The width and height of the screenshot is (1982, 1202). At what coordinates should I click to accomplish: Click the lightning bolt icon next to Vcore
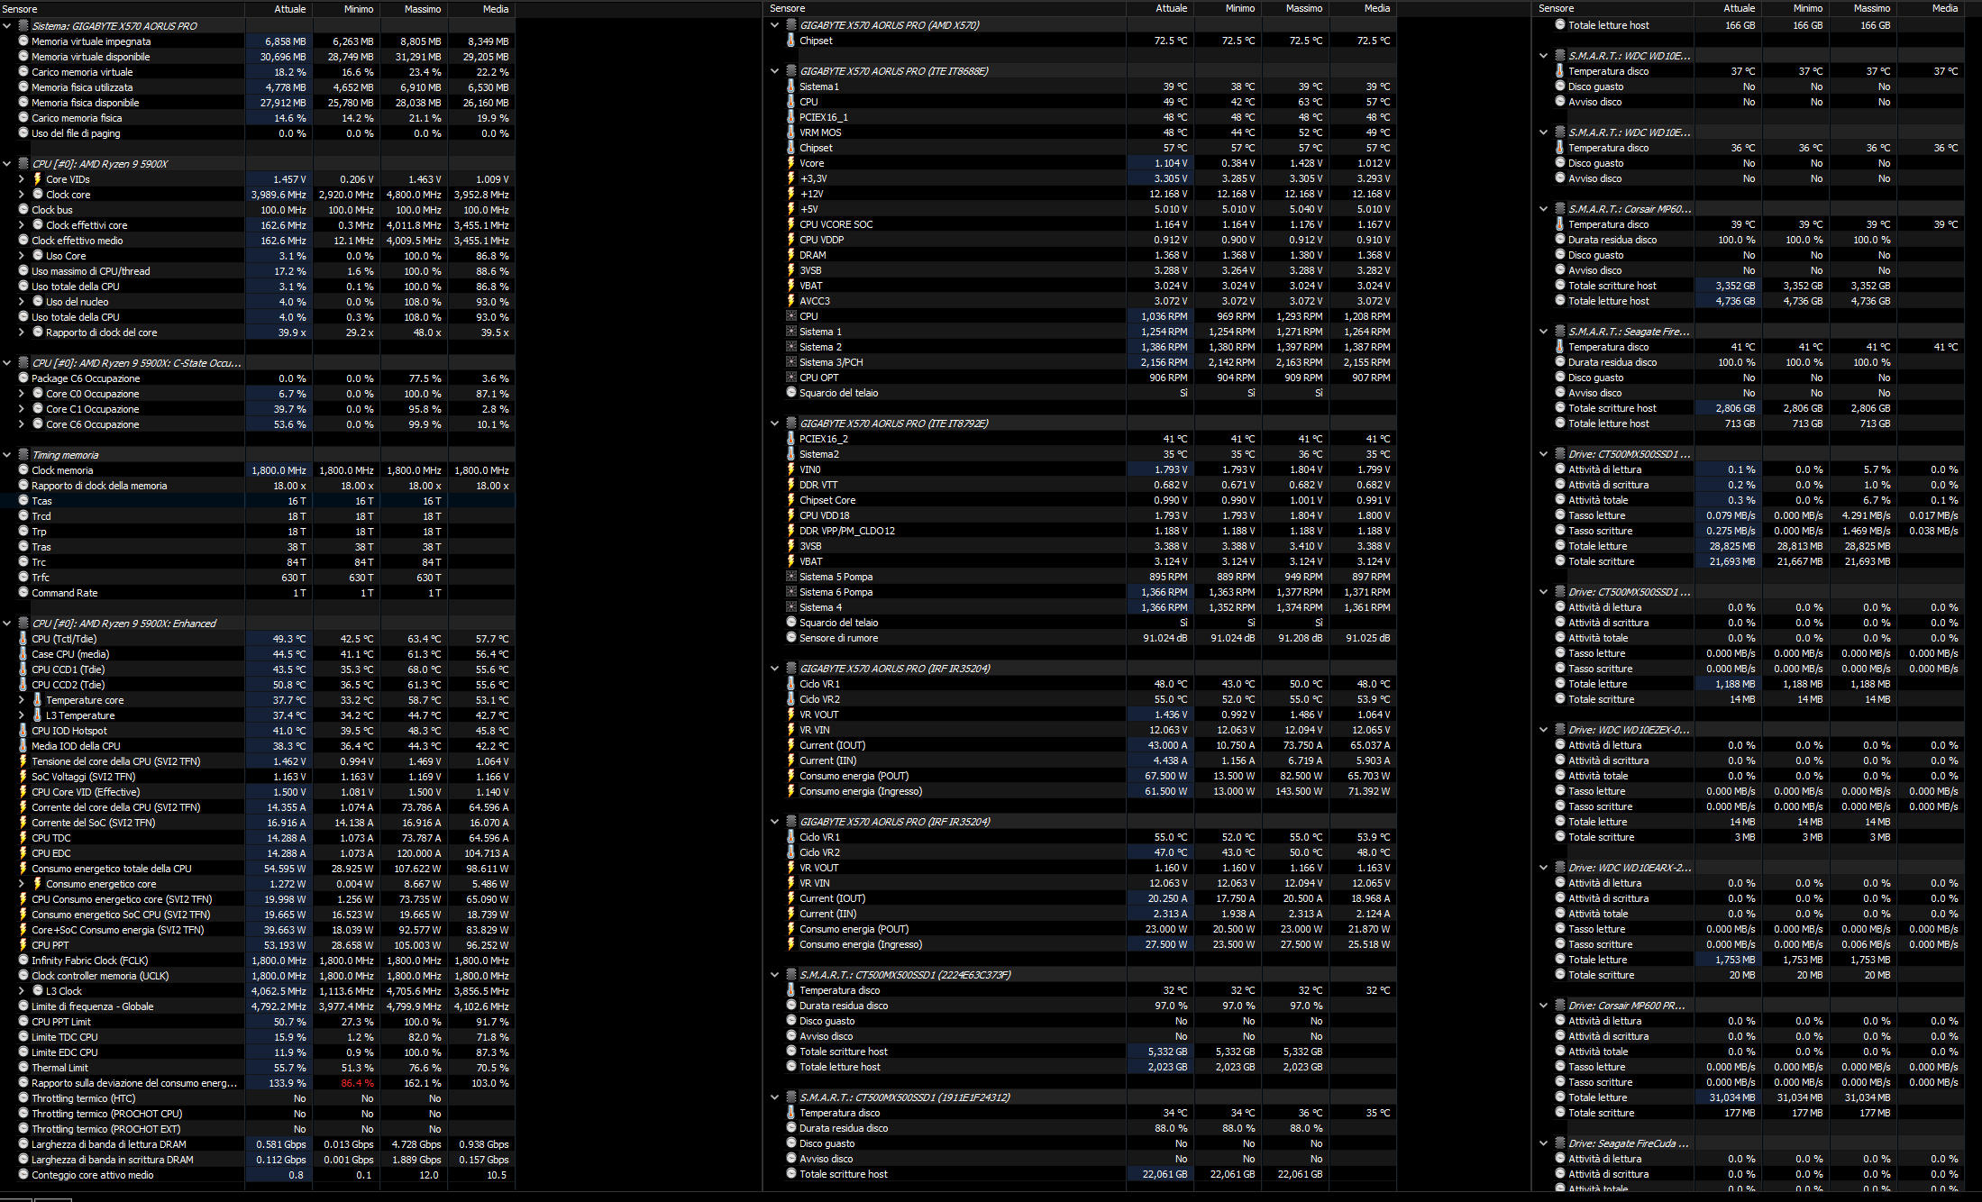click(790, 163)
